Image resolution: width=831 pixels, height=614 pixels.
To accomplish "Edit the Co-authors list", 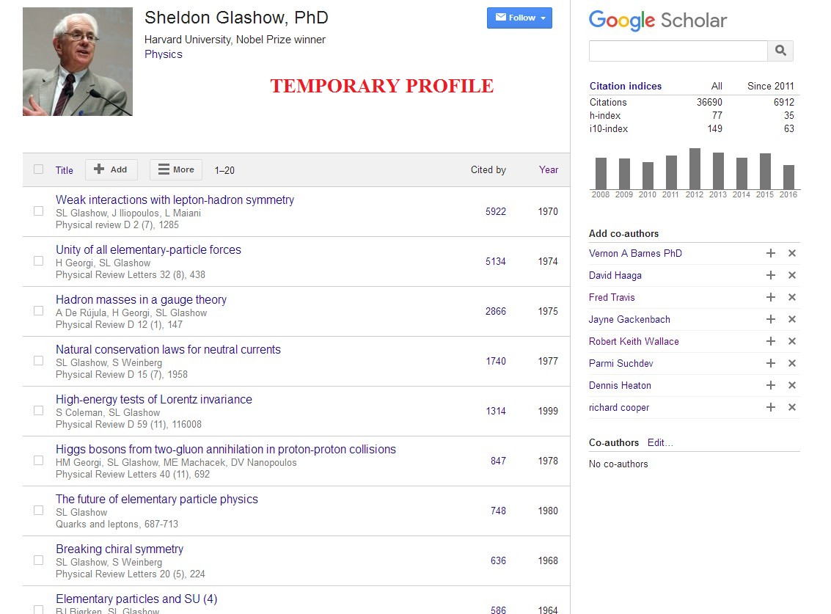I will coord(660,443).
